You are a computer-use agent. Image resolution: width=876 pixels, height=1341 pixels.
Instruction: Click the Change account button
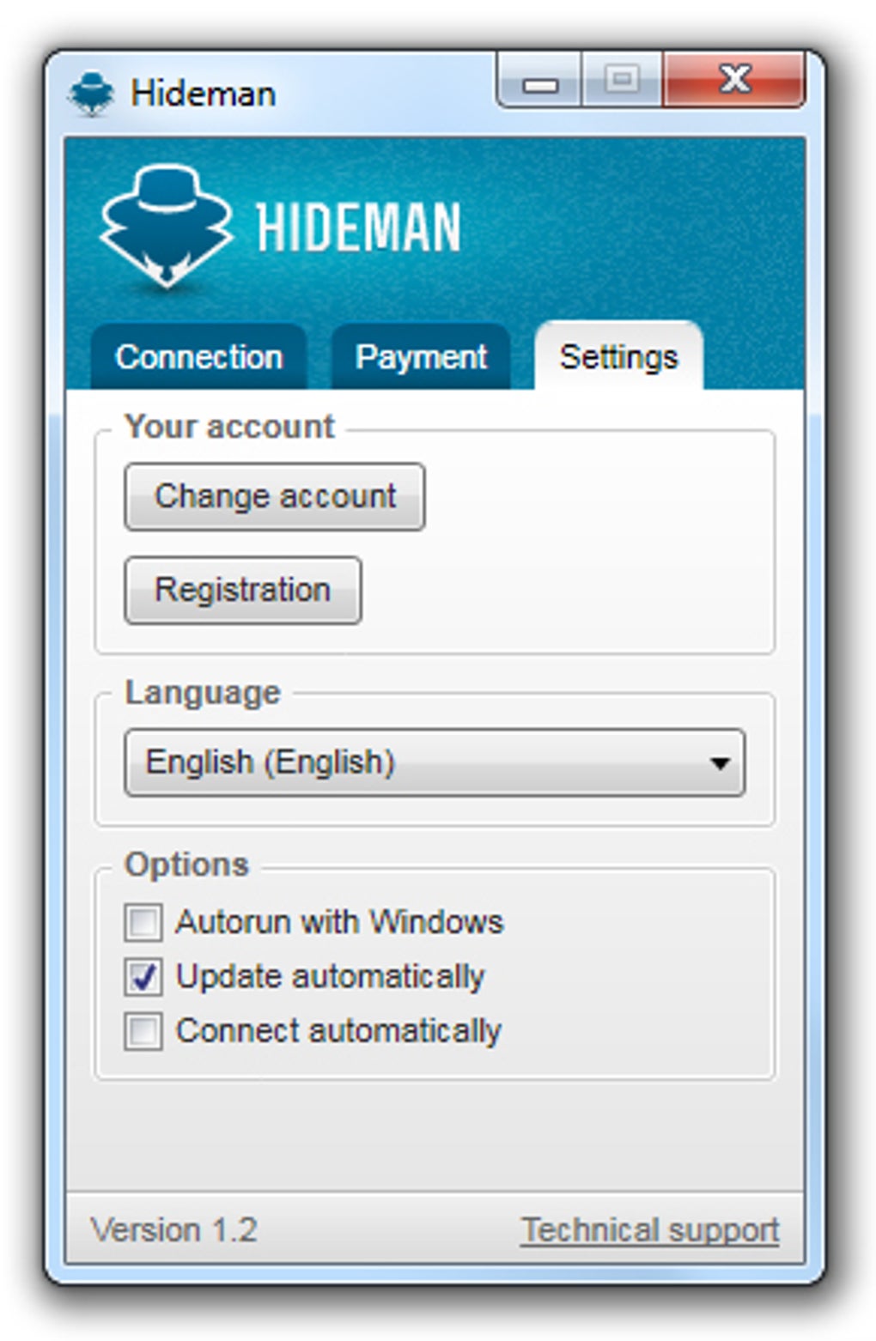[x=275, y=496]
